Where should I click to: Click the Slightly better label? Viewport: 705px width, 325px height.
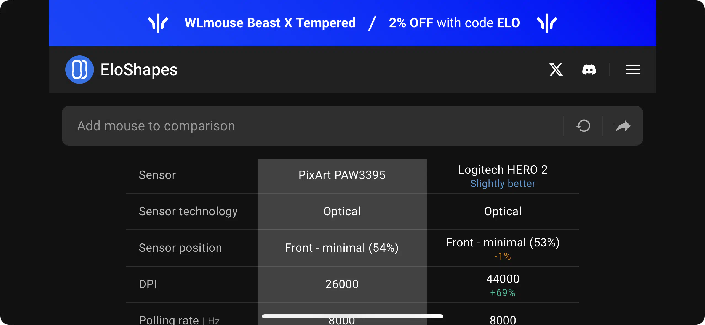pos(503,184)
